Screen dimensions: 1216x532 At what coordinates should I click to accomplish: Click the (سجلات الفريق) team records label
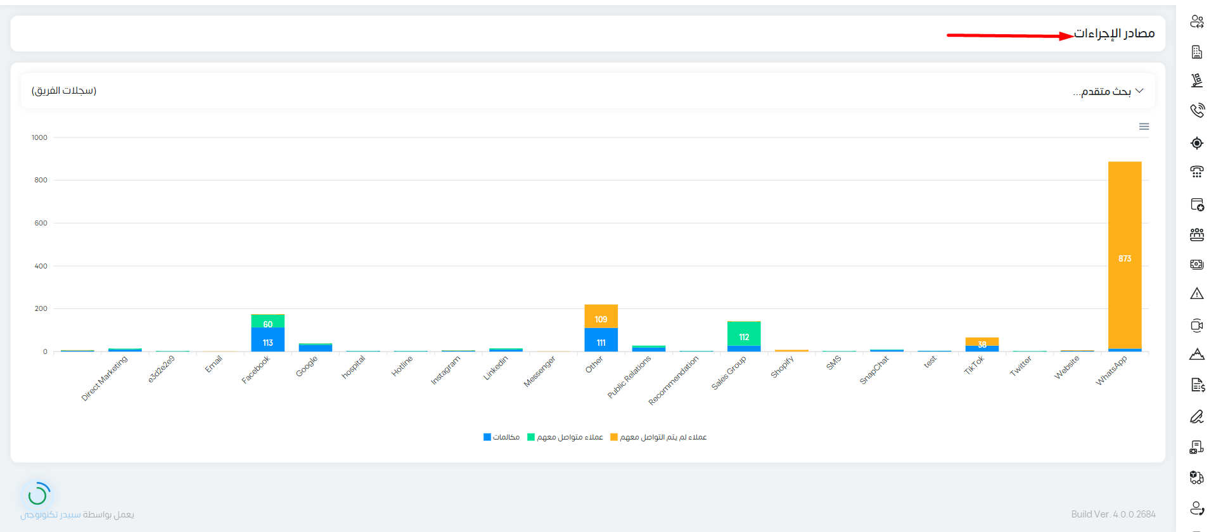tap(64, 91)
